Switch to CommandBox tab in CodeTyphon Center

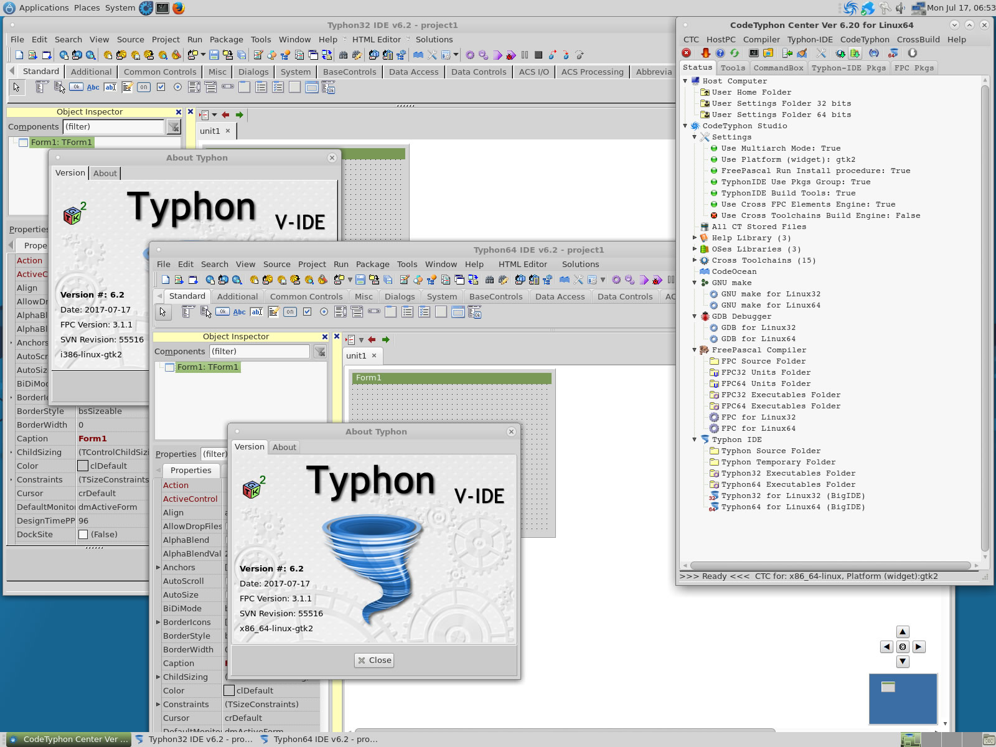(x=778, y=68)
